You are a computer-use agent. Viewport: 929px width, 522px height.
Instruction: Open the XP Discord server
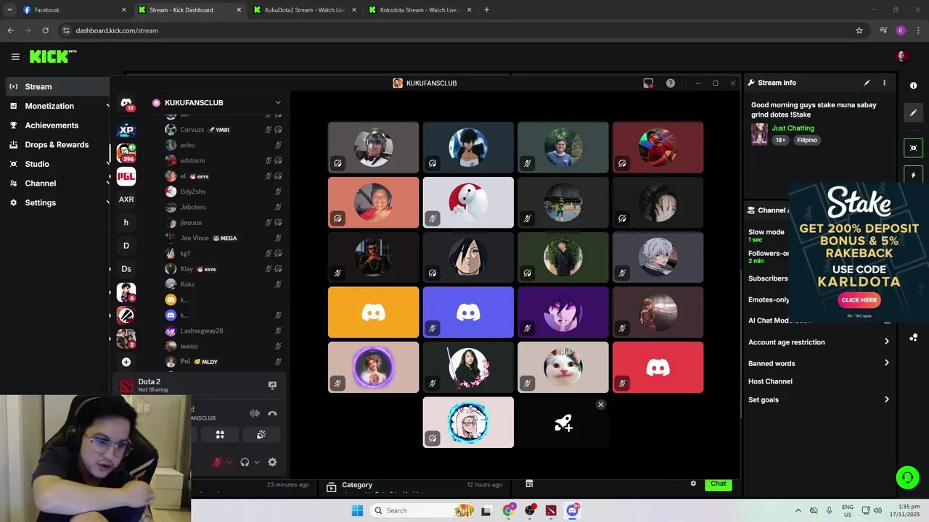[x=126, y=130]
